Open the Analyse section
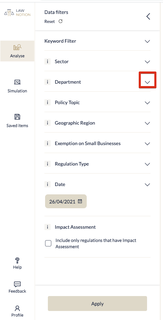The image size is (163, 320). [x=17, y=51]
